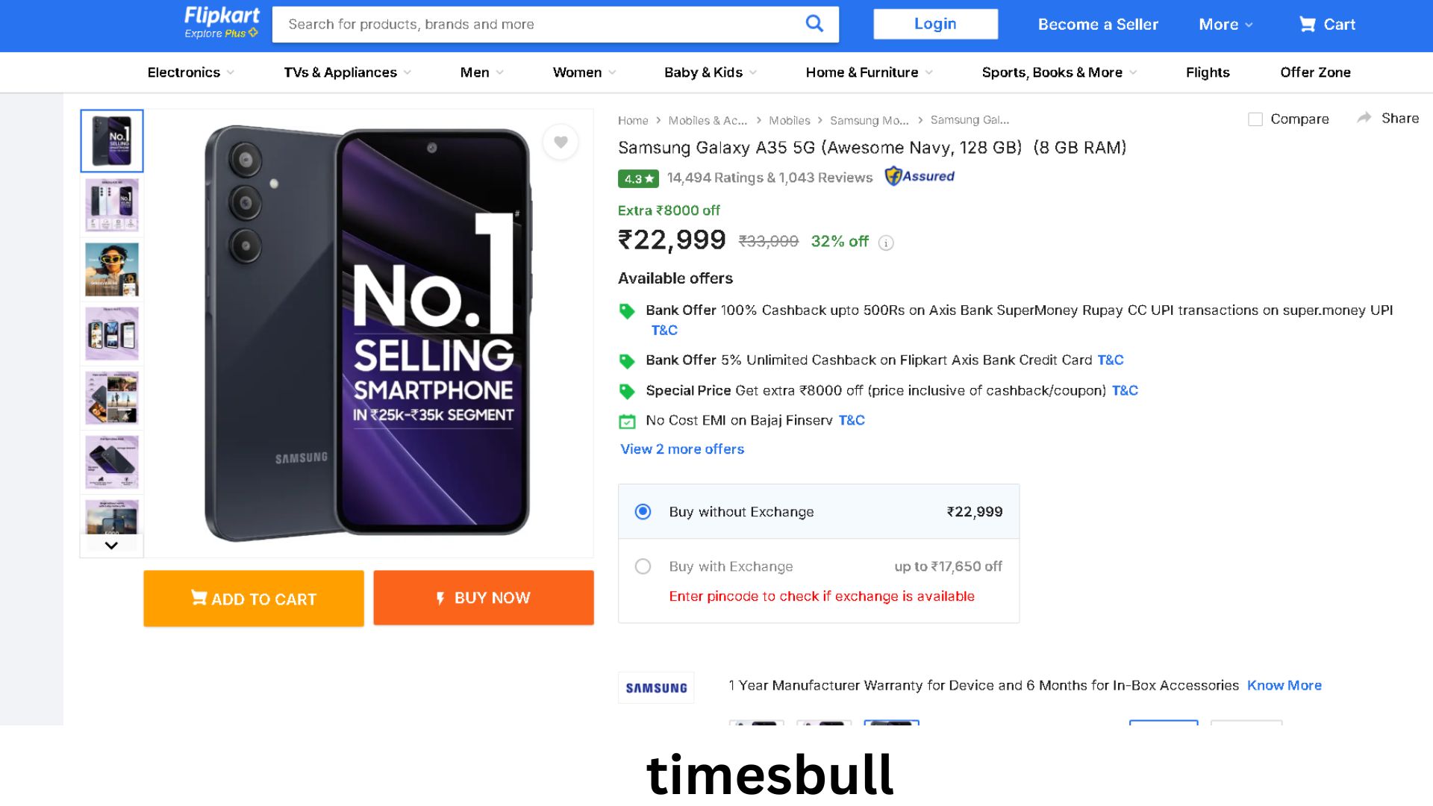This screenshot has height=806, width=1433.
Task: Click the Flipkart Assured badge
Action: [x=920, y=177]
